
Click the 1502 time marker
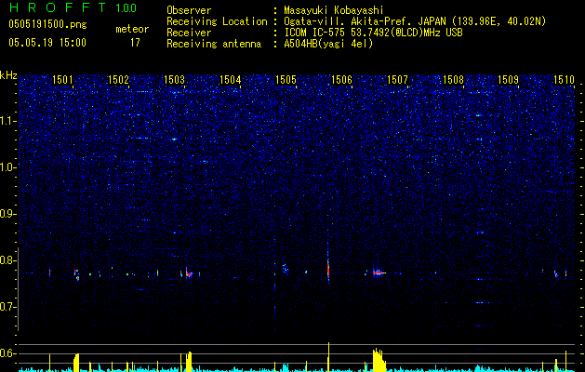pyautogui.click(x=118, y=79)
